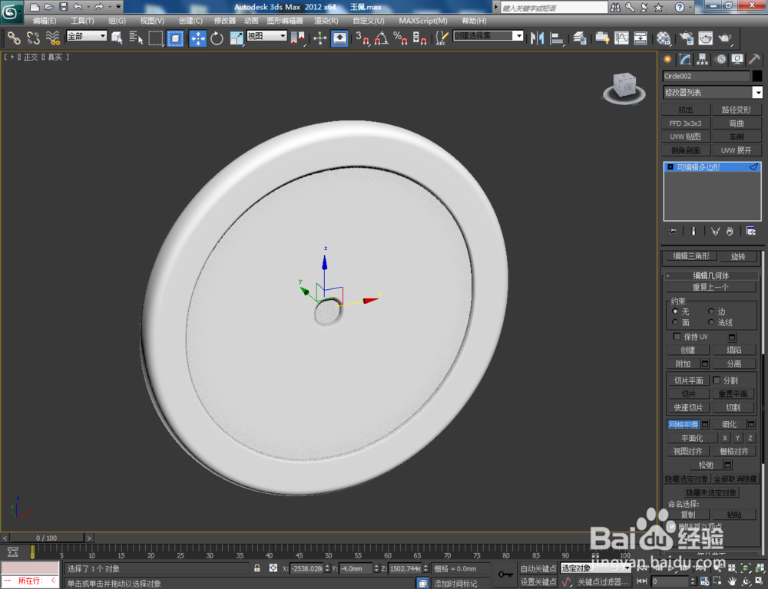The height and width of the screenshot is (589, 768).
Task: Open the Utilities hammer tab
Action: tap(755, 59)
